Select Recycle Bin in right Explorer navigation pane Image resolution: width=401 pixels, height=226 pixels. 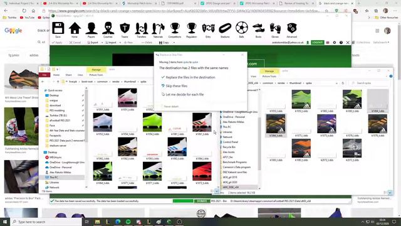point(229,147)
